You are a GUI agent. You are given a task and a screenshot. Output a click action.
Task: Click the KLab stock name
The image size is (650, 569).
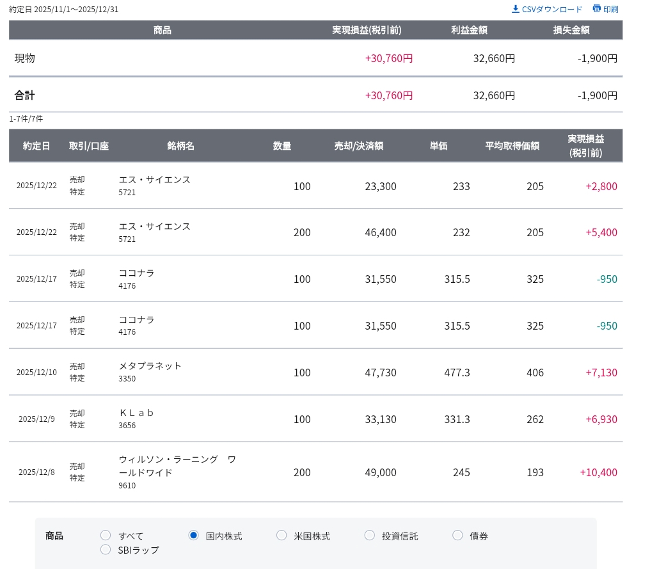pos(136,413)
